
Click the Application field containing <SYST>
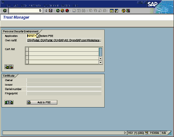click(x=32, y=36)
